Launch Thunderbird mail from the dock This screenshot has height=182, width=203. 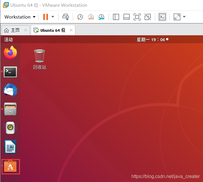click(10, 90)
